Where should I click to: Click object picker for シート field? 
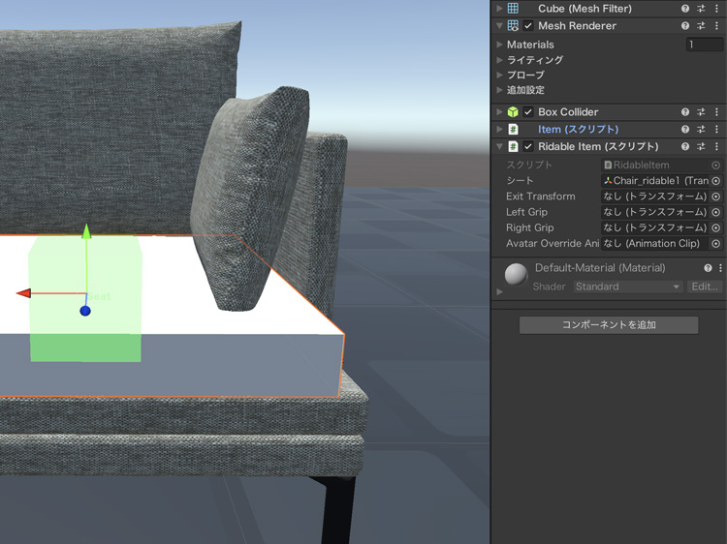coord(716,181)
